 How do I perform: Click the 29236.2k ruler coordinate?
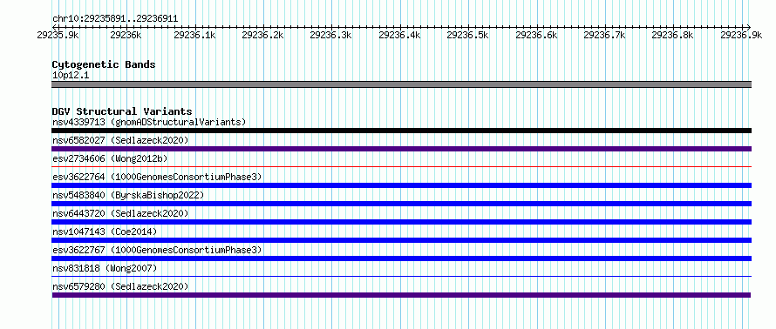tap(262, 35)
